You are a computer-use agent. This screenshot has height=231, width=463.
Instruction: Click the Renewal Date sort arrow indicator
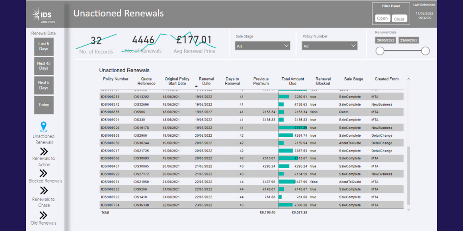[x=197, y=86]
